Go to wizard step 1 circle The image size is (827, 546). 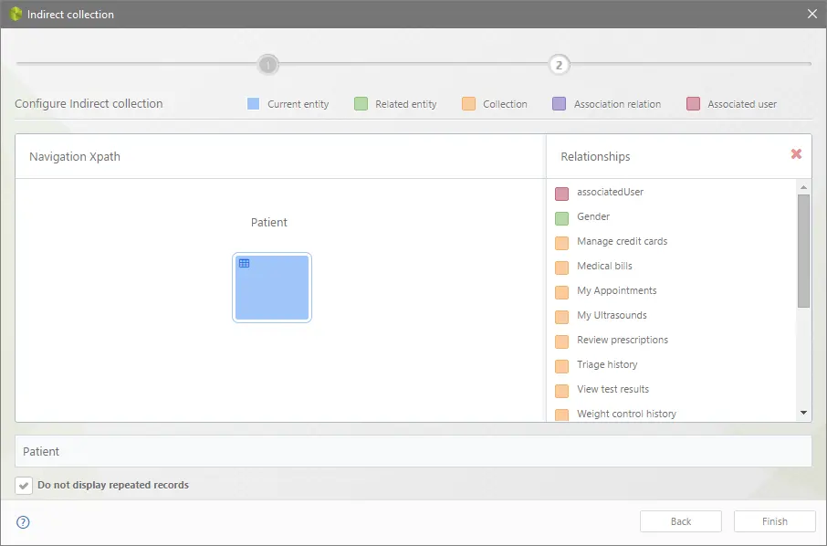pyautogui.click(x=268, y=65)
